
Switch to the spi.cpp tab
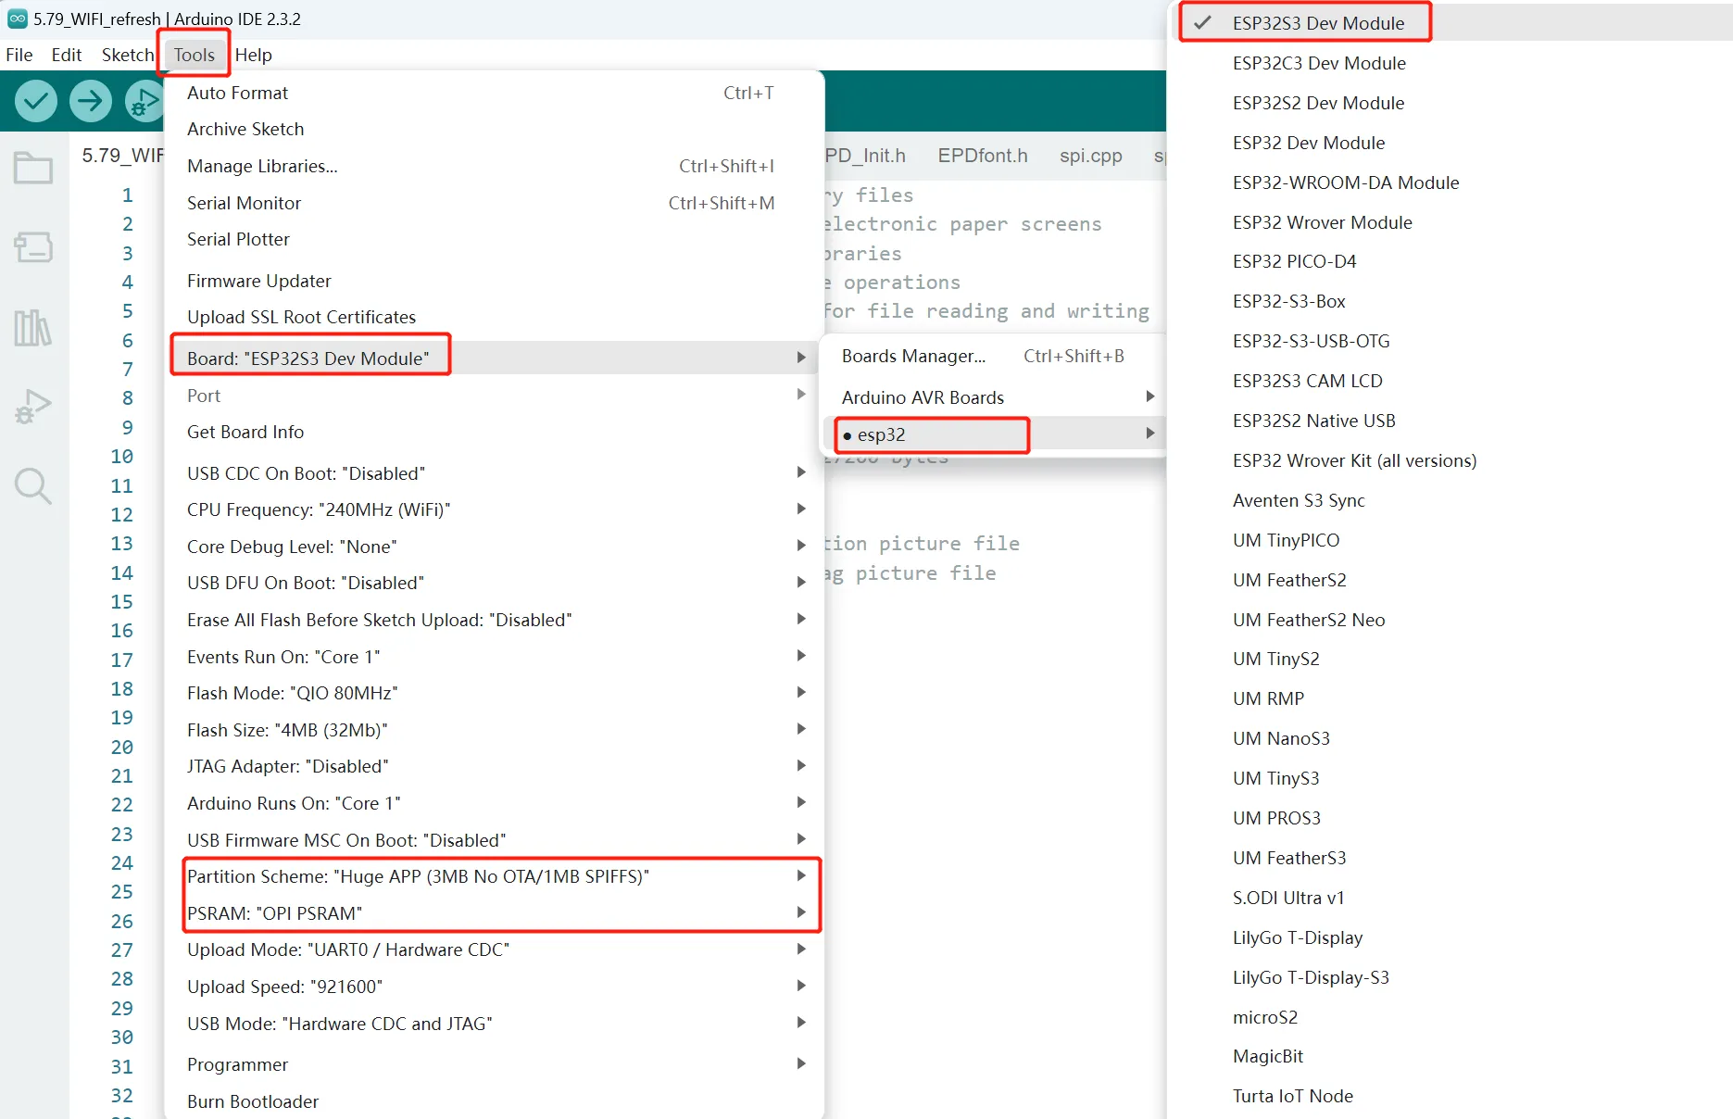(1091, 156)
